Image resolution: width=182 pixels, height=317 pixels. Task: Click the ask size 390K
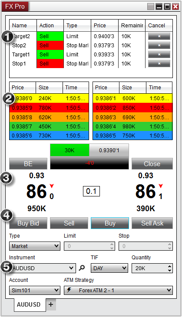click(146, 209)
